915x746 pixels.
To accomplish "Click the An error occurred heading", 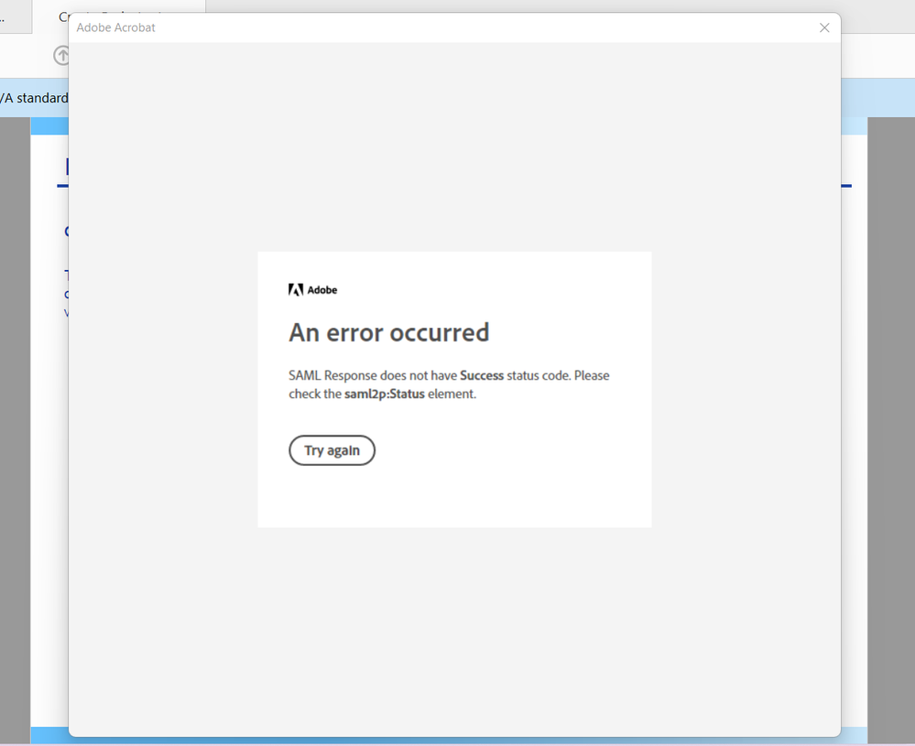I will point(387,332).
